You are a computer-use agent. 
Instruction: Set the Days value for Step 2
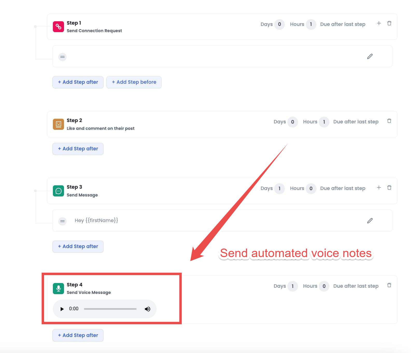pyautogui.click(x=293, y=122)
